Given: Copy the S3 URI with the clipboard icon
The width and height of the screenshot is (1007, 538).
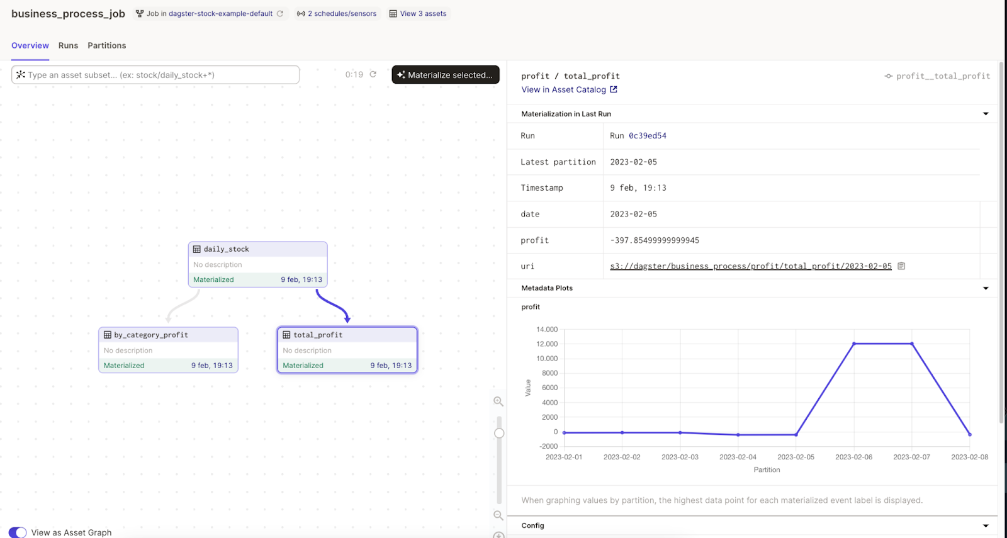Looking at the screenshot, I should point(901,266).
